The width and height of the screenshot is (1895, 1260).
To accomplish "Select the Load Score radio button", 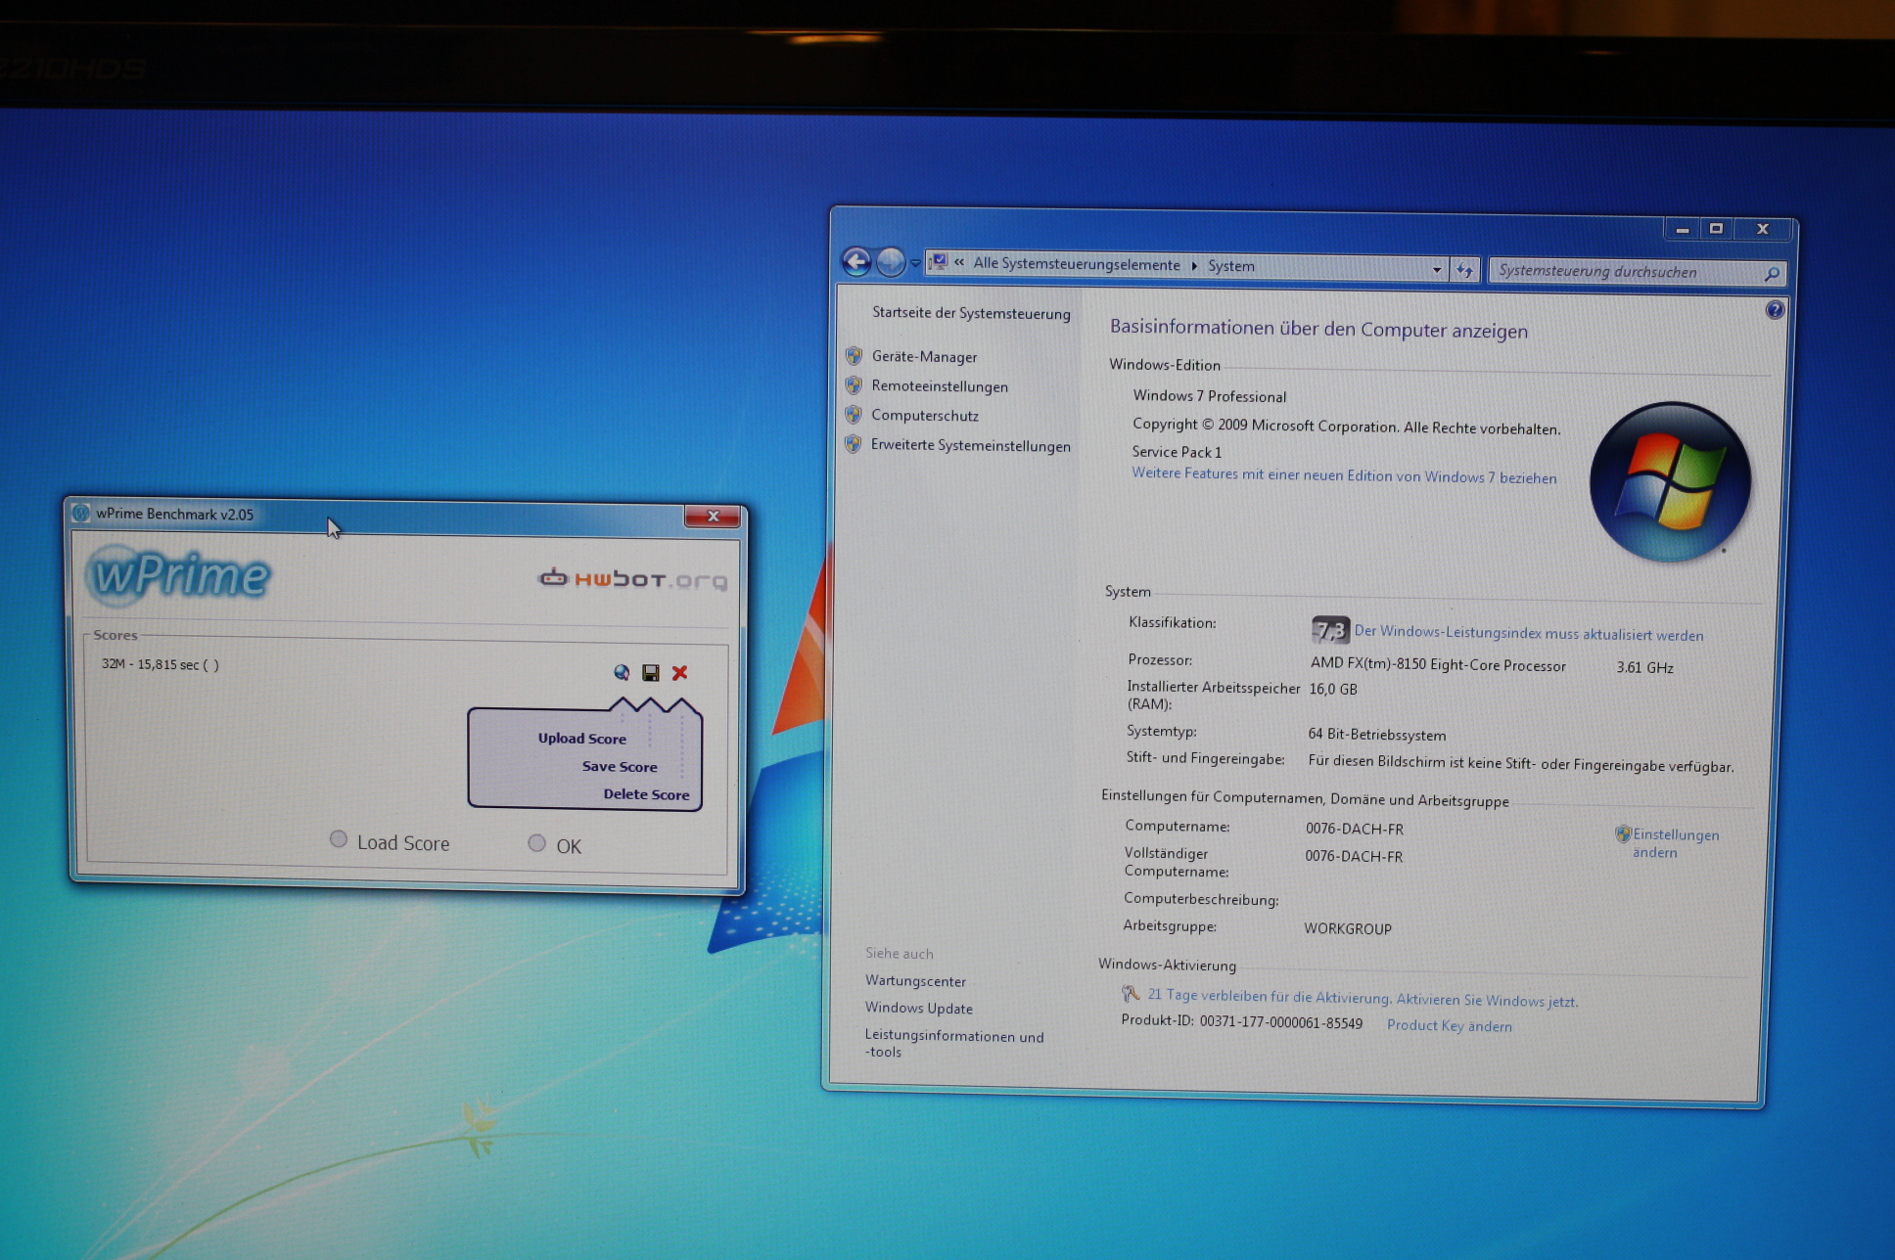I will pyautogui.click(x=339, y=839).
